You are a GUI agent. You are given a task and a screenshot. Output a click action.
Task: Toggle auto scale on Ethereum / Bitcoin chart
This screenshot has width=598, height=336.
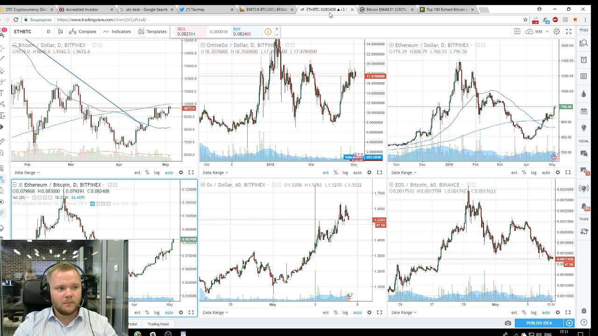(169, 313)
